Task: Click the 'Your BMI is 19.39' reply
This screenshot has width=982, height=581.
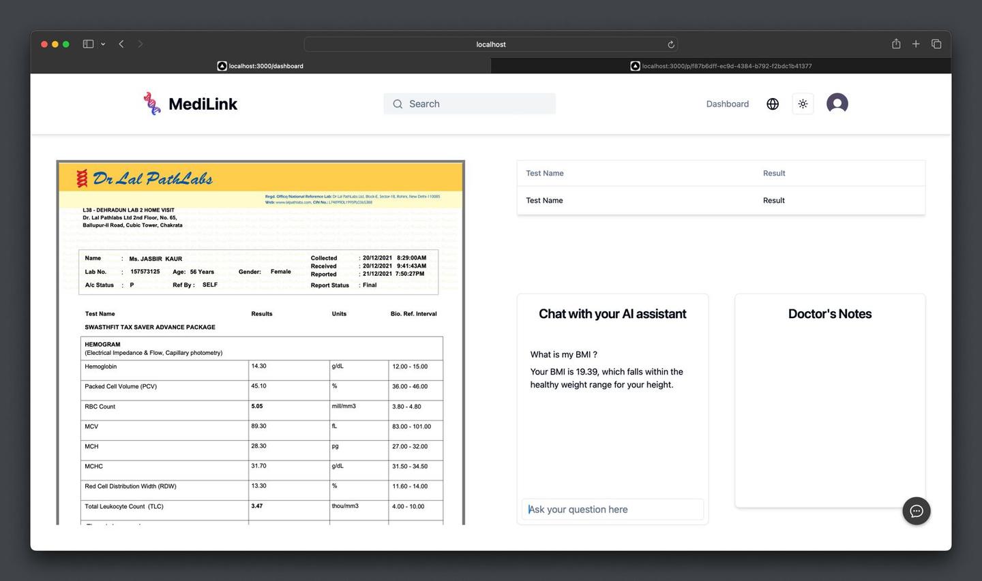Action: pos(607,378)
